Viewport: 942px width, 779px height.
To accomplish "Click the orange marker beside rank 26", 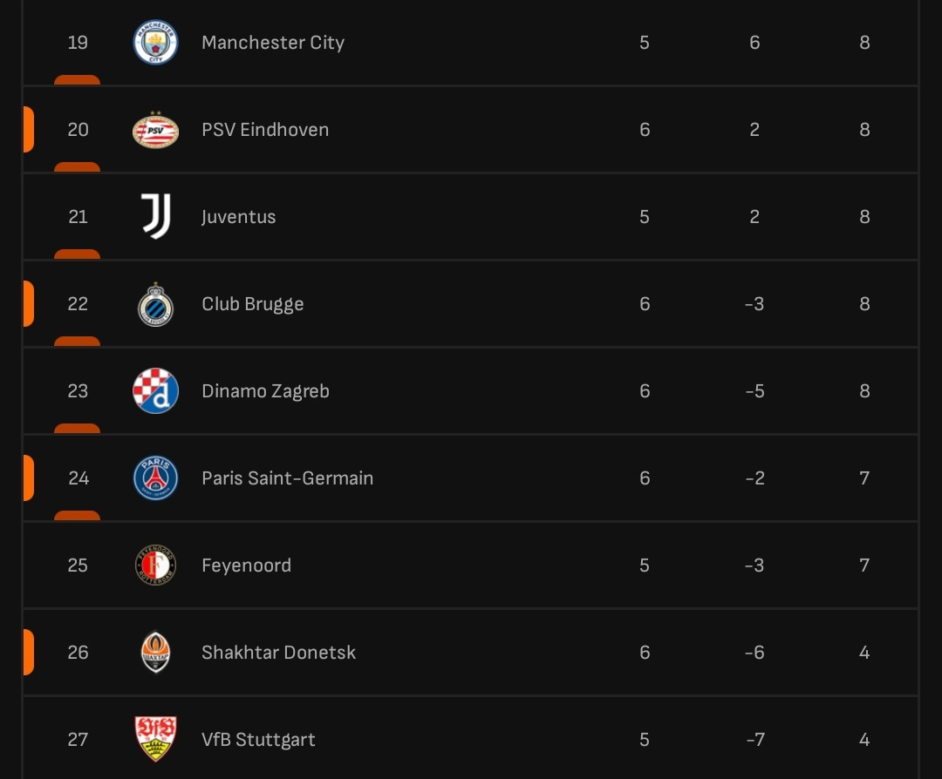I will tap(28, 652).
